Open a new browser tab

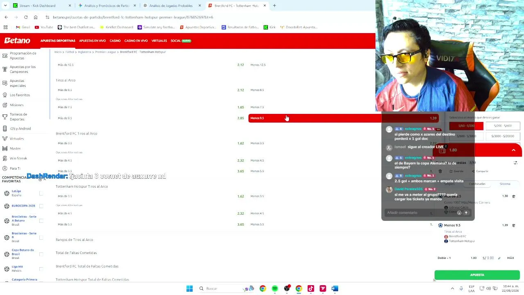coord(274,6)
